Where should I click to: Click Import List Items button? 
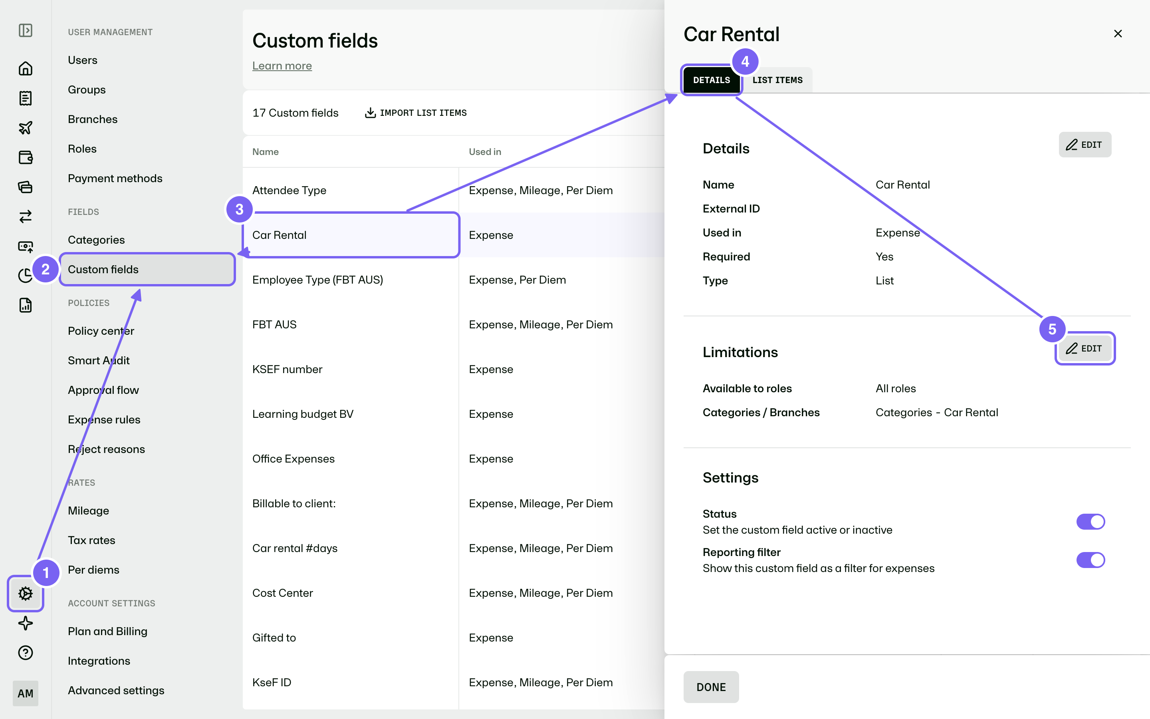[x=416, y=113]
